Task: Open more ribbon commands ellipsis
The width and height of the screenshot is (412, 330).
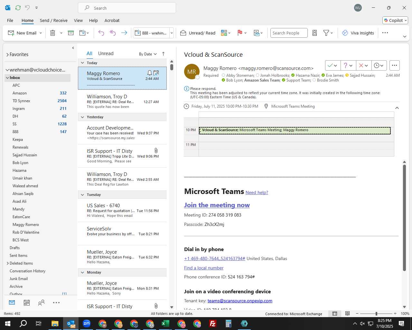Action: [x=385, y=33]
